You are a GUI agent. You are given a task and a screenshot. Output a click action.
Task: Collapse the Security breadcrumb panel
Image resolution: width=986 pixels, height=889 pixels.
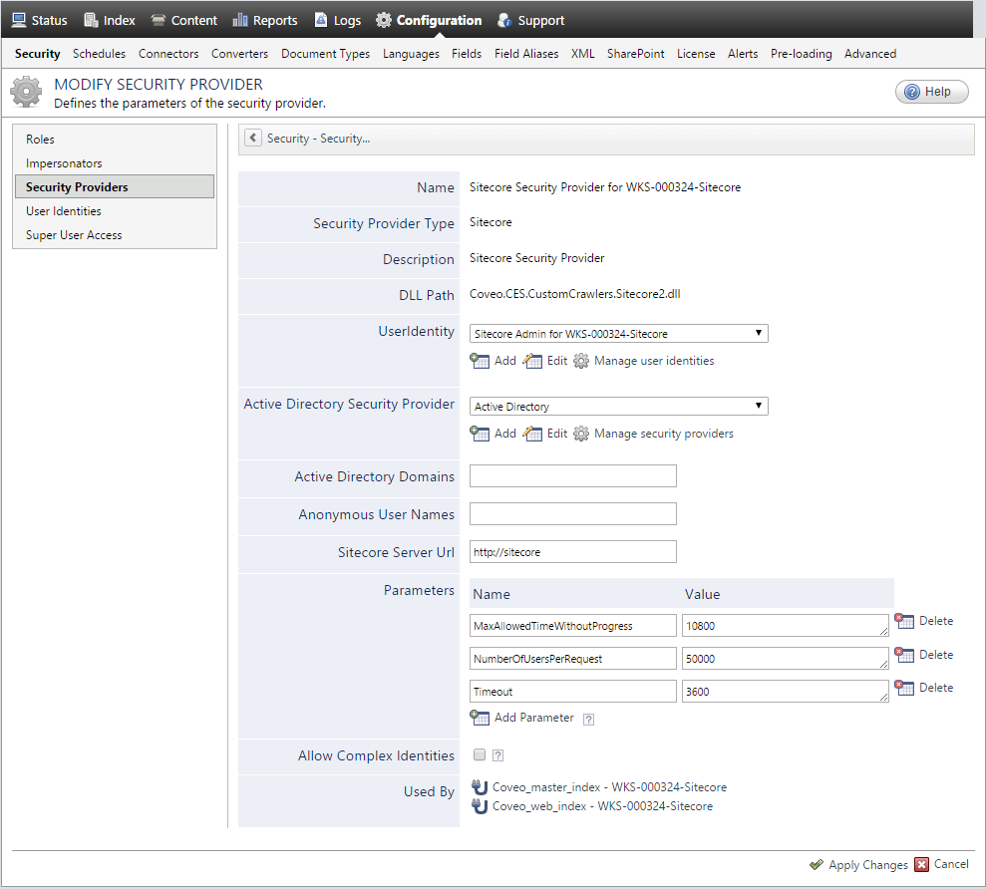pyautogui.click(x=252, y=138)
